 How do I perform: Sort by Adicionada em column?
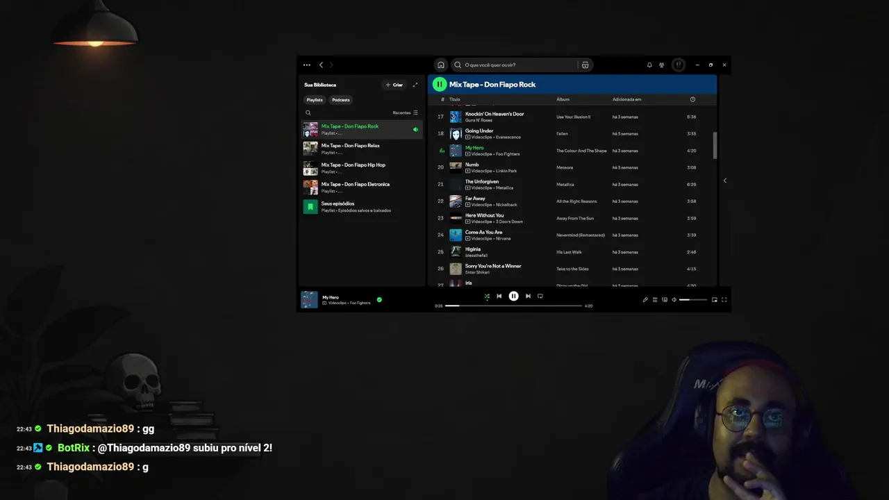tap(626, 99)
